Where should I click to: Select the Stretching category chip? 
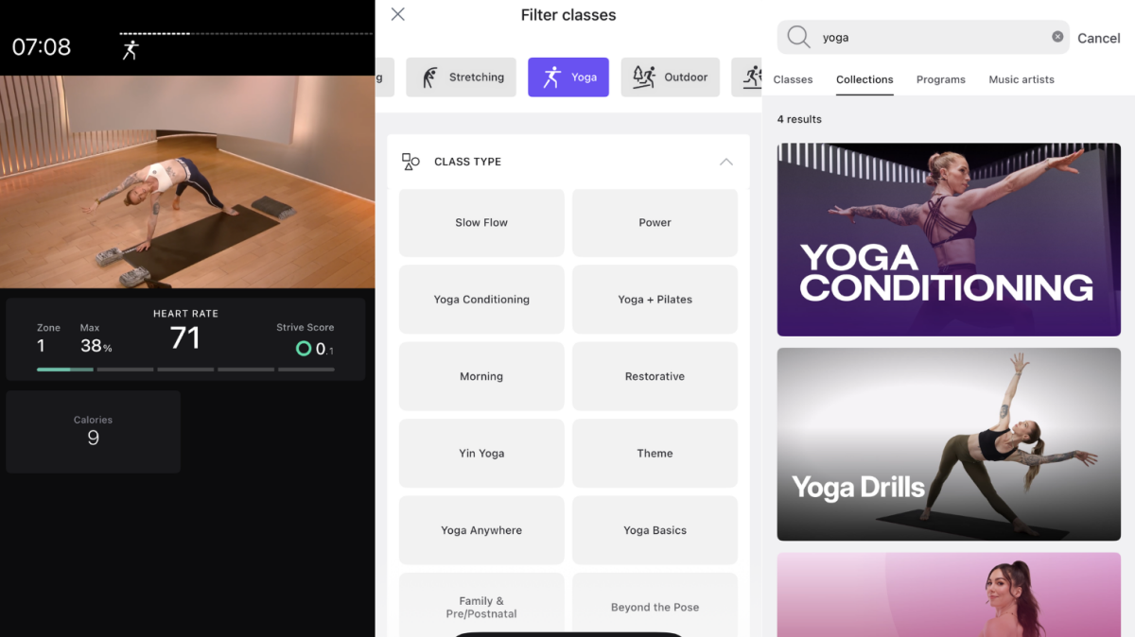point(463,77)
